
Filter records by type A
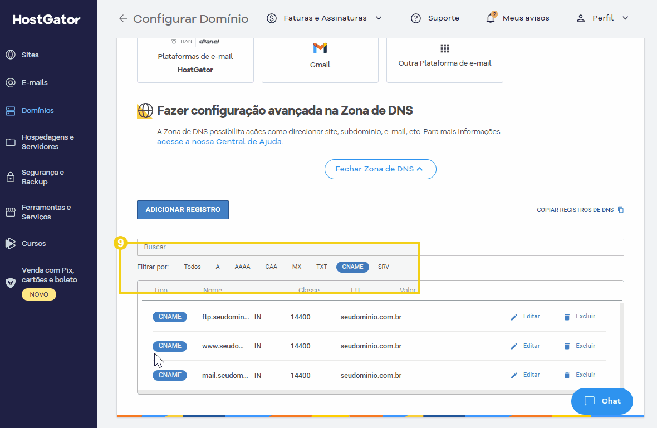point(218,267)
